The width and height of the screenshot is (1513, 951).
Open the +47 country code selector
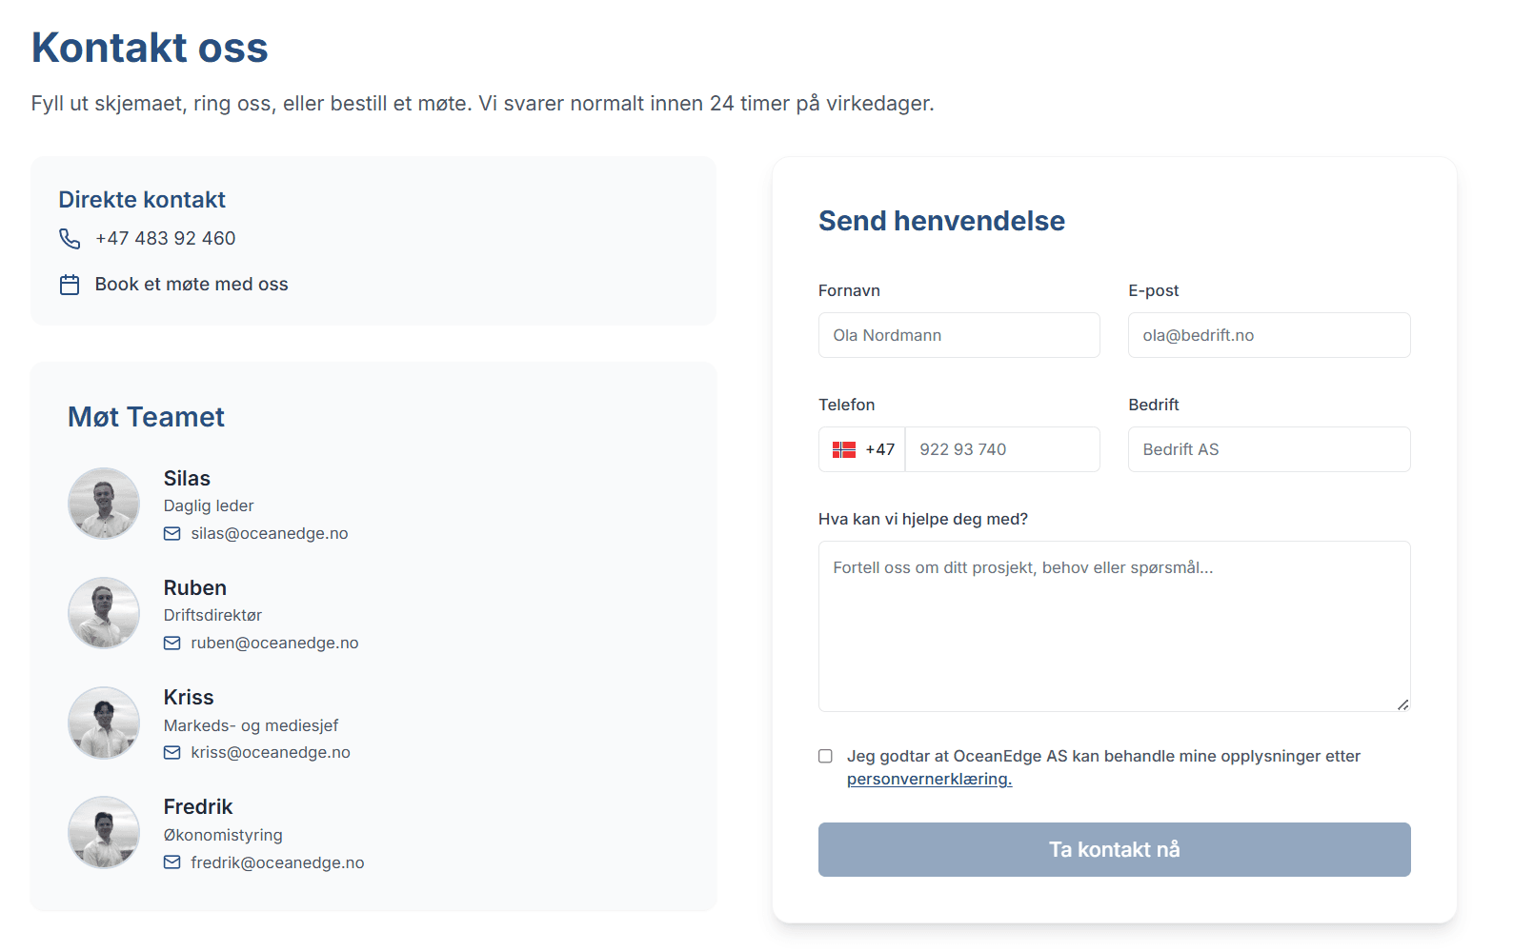click(862, 449)
